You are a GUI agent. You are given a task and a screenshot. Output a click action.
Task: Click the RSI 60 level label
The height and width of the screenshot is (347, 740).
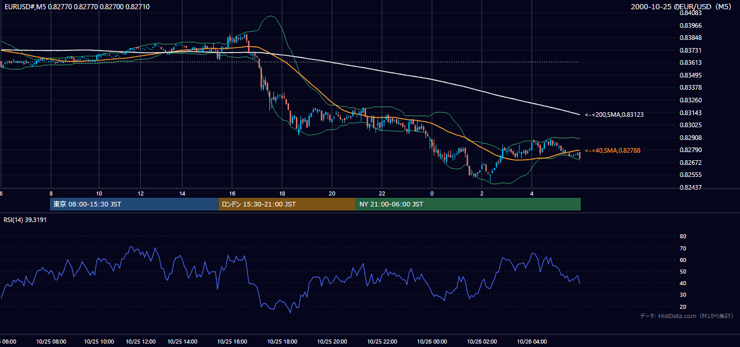click(683, 260)
